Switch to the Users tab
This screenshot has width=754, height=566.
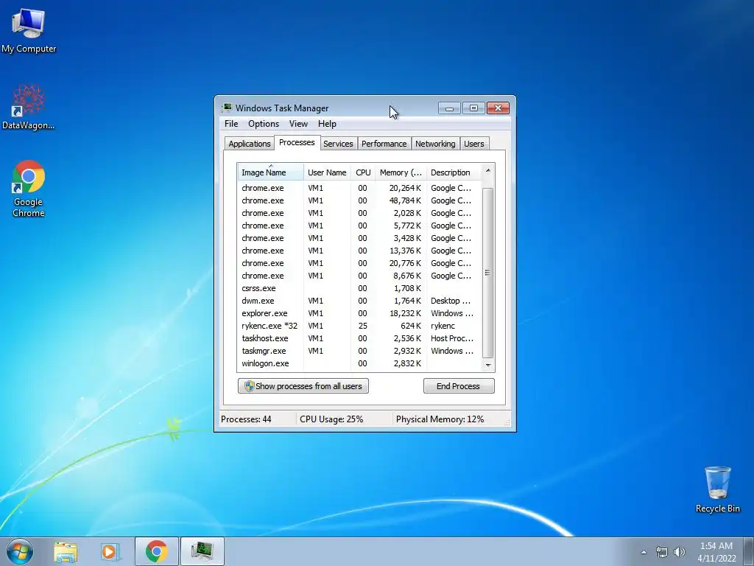473,144
